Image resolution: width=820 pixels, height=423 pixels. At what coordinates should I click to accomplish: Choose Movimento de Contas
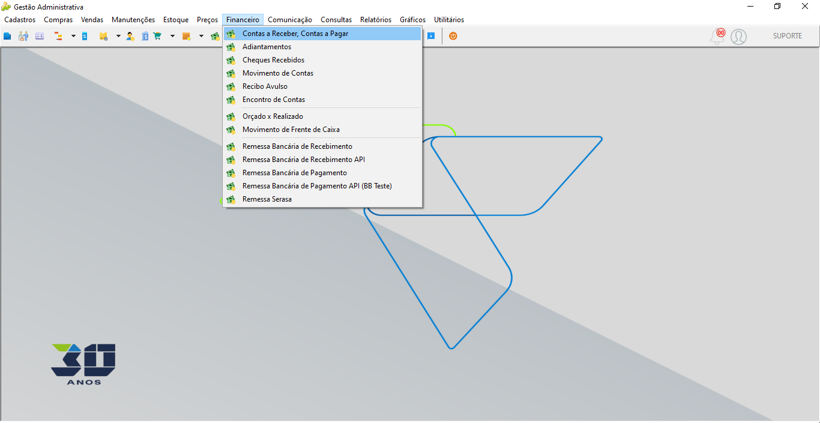[x=322, y=73]
